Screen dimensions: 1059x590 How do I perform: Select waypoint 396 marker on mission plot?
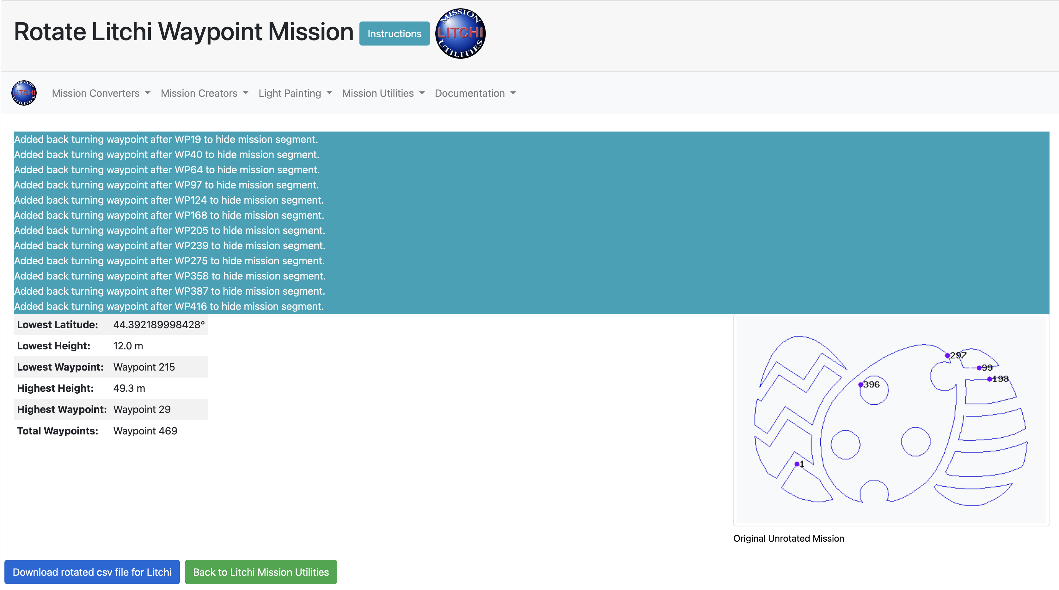click(860, 385)
